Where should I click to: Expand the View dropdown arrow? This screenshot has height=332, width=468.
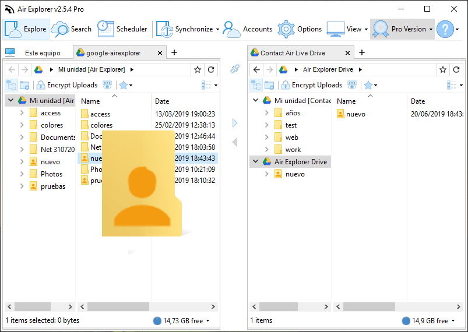coord(366,29)
